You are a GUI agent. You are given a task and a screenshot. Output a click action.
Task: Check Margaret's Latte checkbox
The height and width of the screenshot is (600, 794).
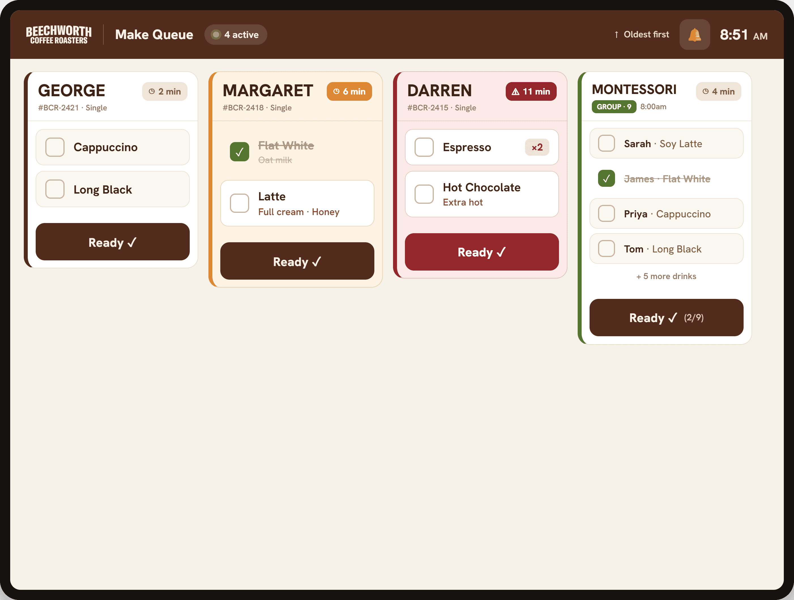[240, 203]
